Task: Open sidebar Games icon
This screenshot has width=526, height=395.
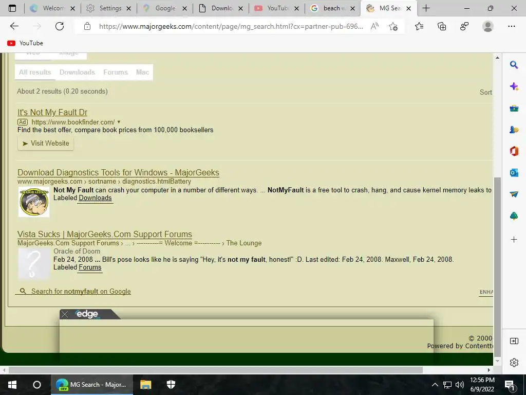Action: click(514, 130)
